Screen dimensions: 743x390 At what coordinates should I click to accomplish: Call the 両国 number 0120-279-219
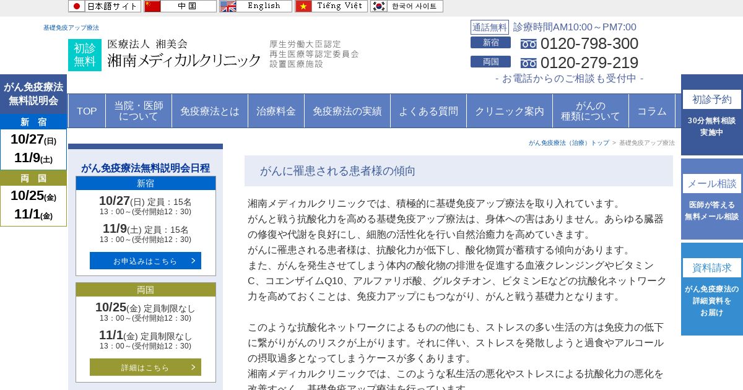coord(589,63)
